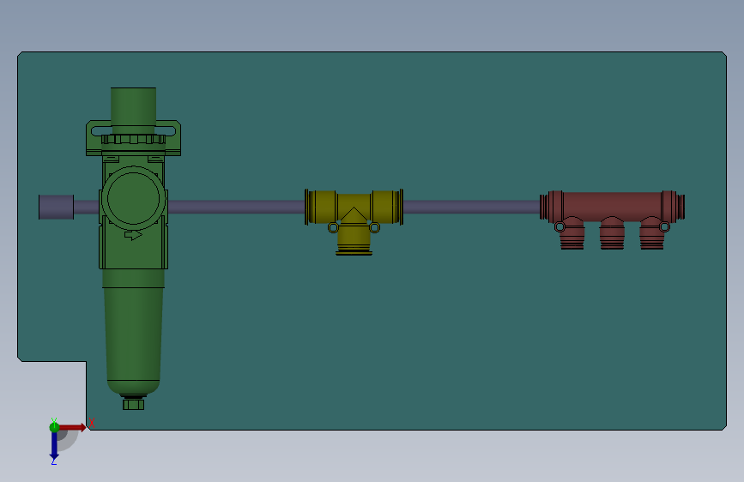744x482 pixels.
Task: Select the round gauge face on the filter
Action: point(133,198)
